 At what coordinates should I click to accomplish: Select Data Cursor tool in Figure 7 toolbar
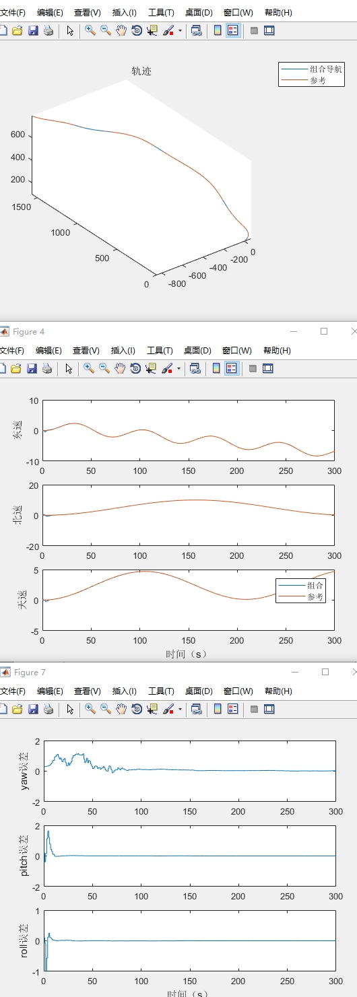tap(152, 709)
